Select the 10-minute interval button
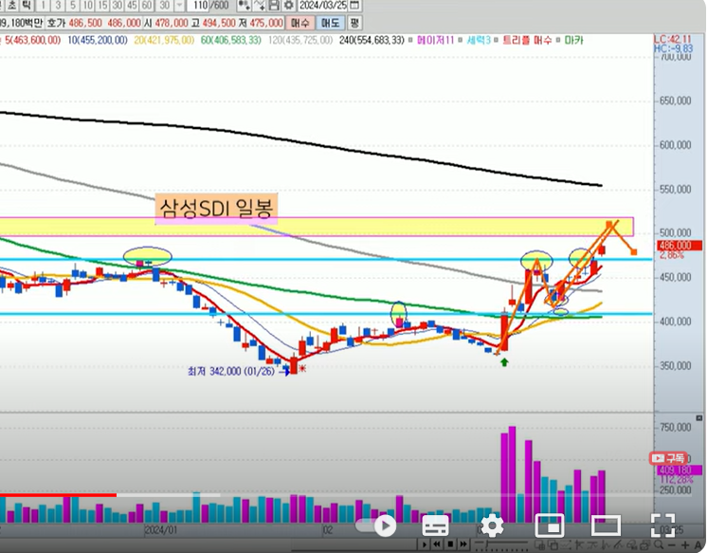The width and height of the screenshot is (708, 553). [87, 5]
